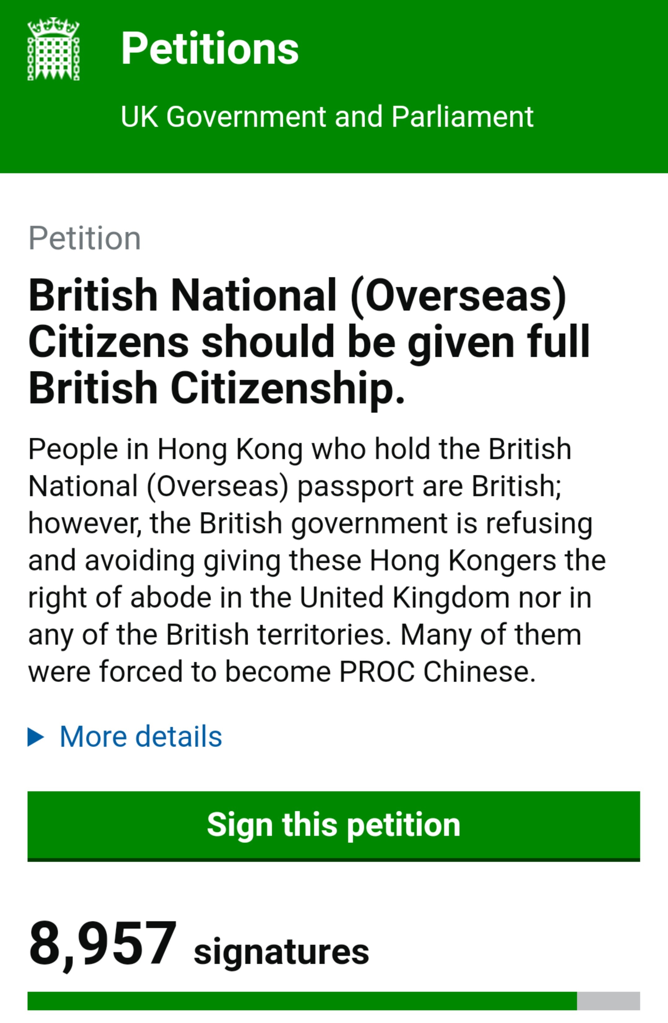
Task: Click the green filled signature progress bar
Action: point(302,1001)
